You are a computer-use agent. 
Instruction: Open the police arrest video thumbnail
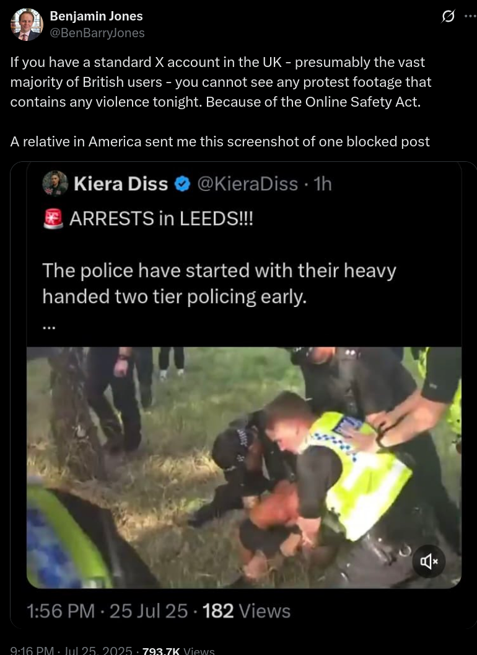243,468
